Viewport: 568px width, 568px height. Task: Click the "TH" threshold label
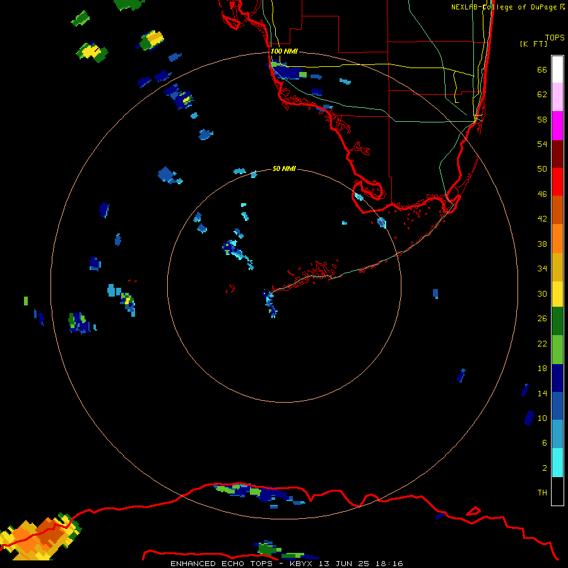pyautogui.click(x=542, y=493)
